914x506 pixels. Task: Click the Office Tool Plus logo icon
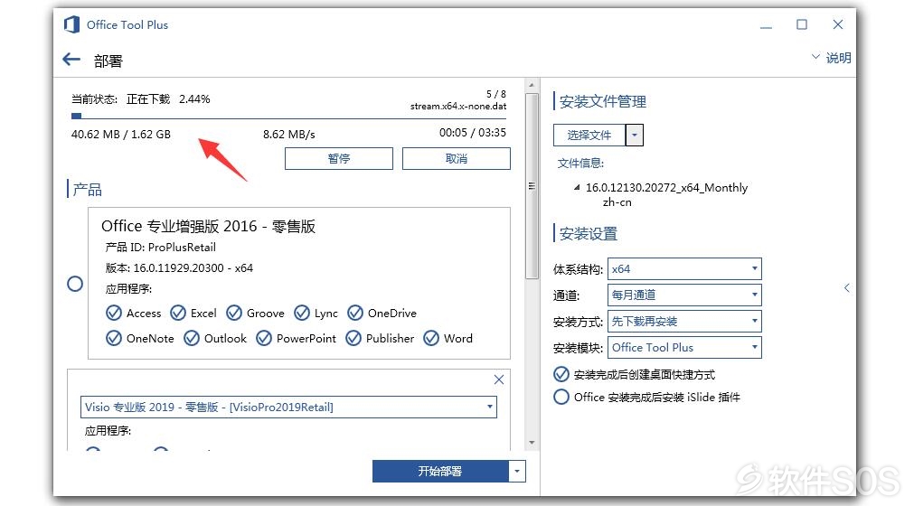[71, 24]
